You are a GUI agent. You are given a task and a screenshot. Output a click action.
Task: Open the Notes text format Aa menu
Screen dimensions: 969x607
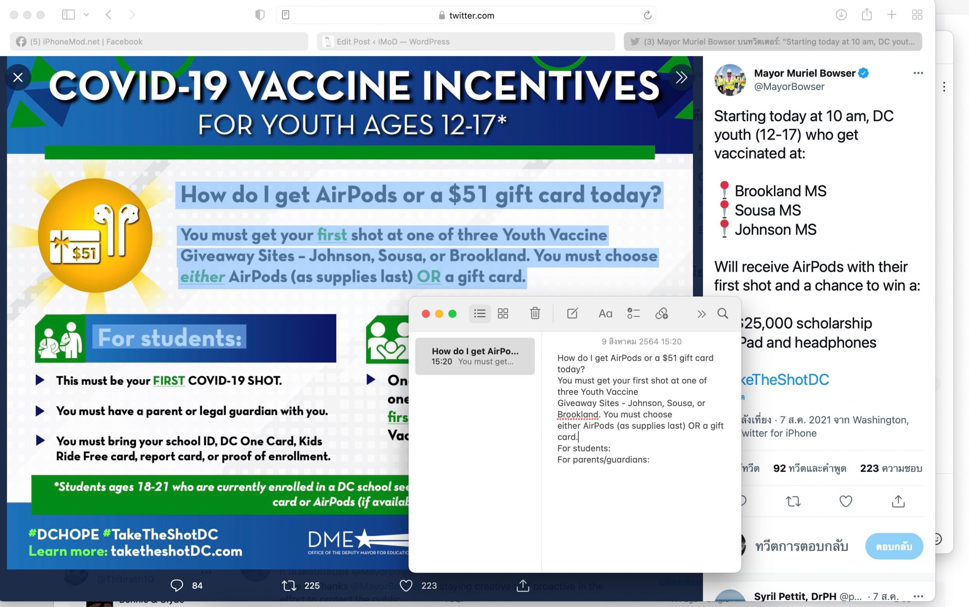tap(605, 314)
